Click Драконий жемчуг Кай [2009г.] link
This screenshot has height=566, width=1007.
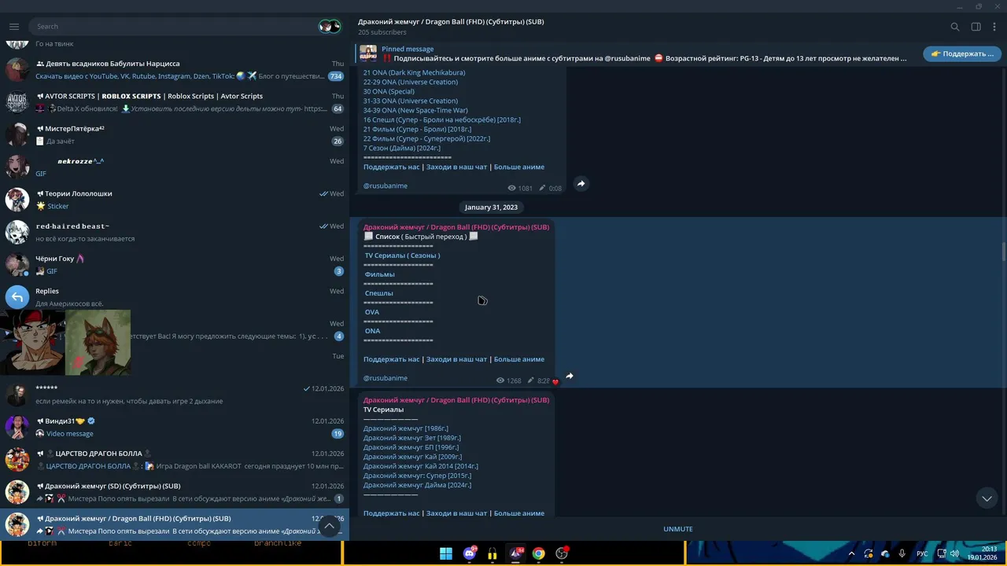(x=412, y=457)
